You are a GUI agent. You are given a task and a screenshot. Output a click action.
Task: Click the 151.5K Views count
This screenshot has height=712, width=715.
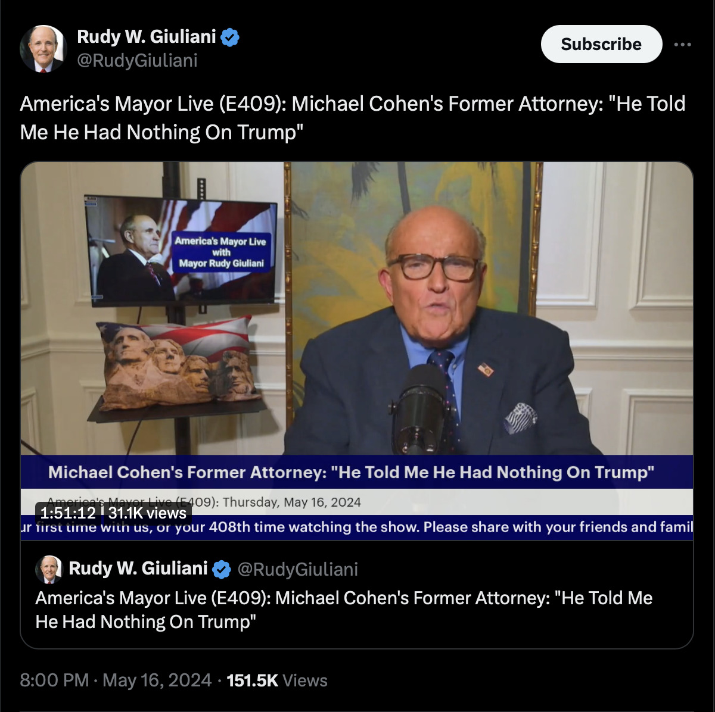point(277,680)
